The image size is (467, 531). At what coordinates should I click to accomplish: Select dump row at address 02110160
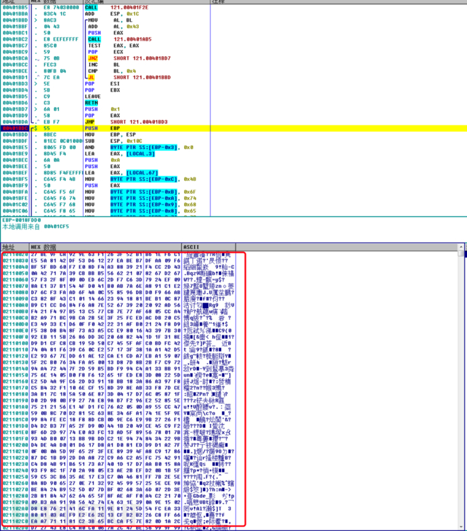[119, 382]
